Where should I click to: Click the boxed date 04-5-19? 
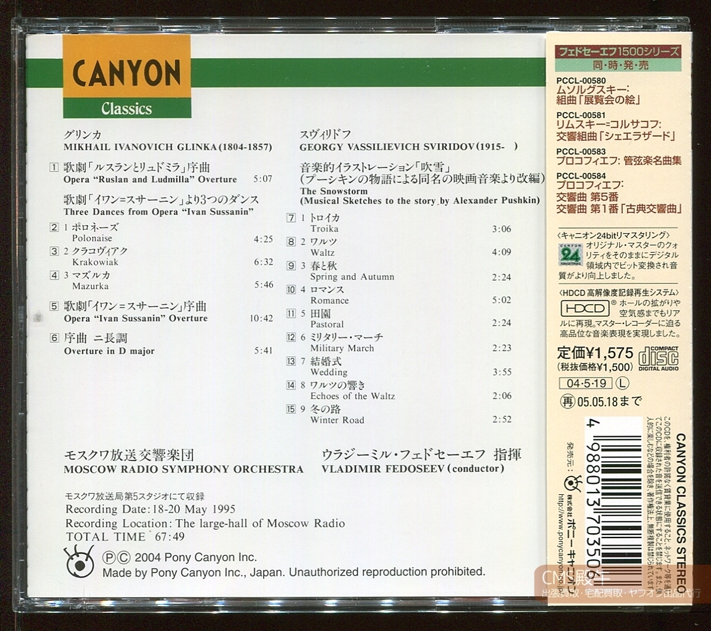tap(586, 383)
